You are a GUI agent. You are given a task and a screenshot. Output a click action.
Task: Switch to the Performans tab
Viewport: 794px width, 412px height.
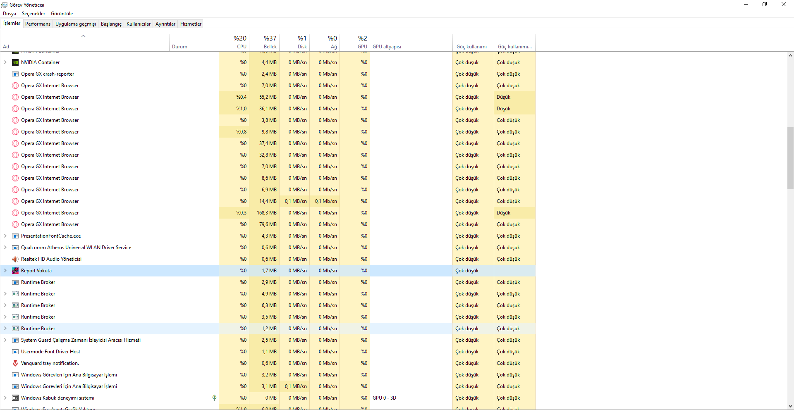(38, 24)
